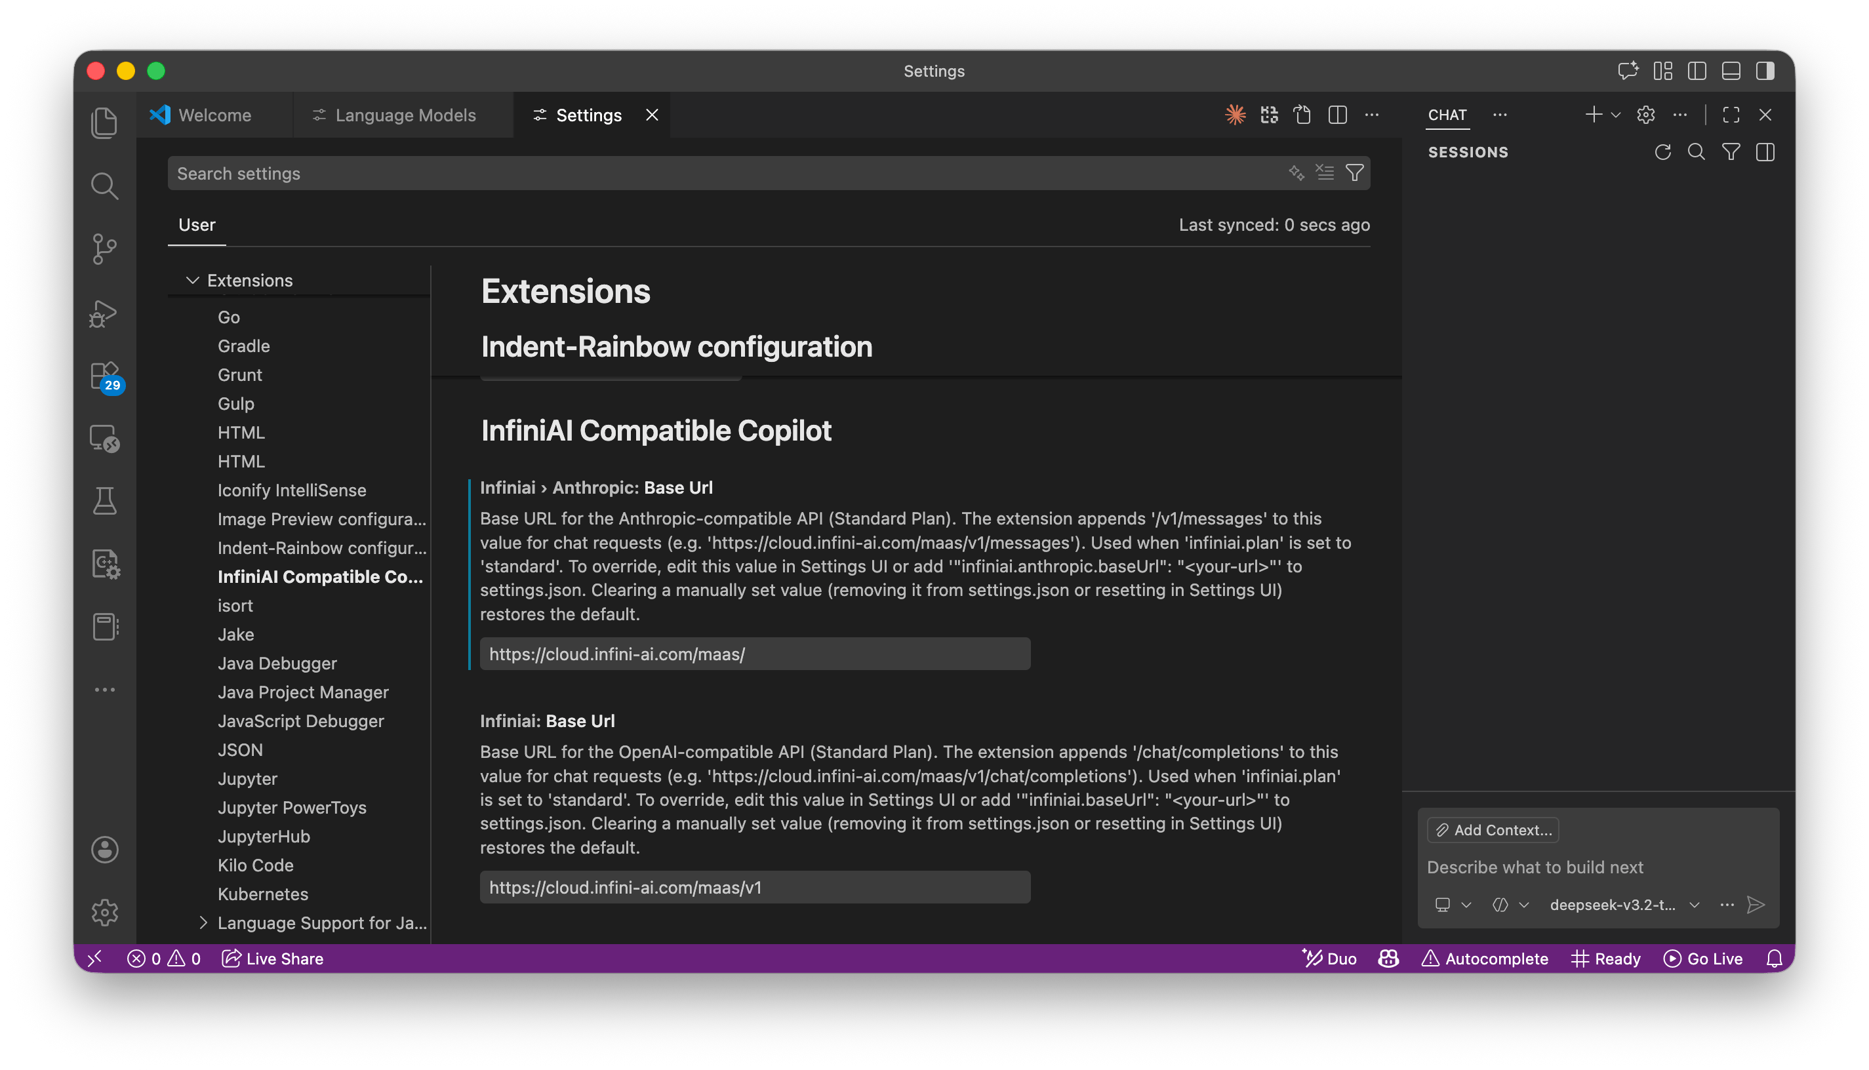Click the notifications bell in status bar
Viewport: 1869px width, 1070px height.
pos(1774,959)
